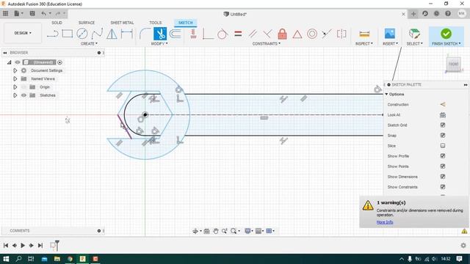Screen dimensions: 470x264
Task: Toggle Construction line option
Action: click(x=442, y=104)
